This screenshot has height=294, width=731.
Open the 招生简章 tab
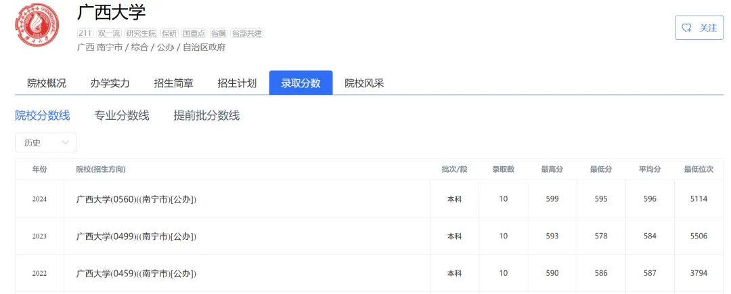tap(173, 83)
